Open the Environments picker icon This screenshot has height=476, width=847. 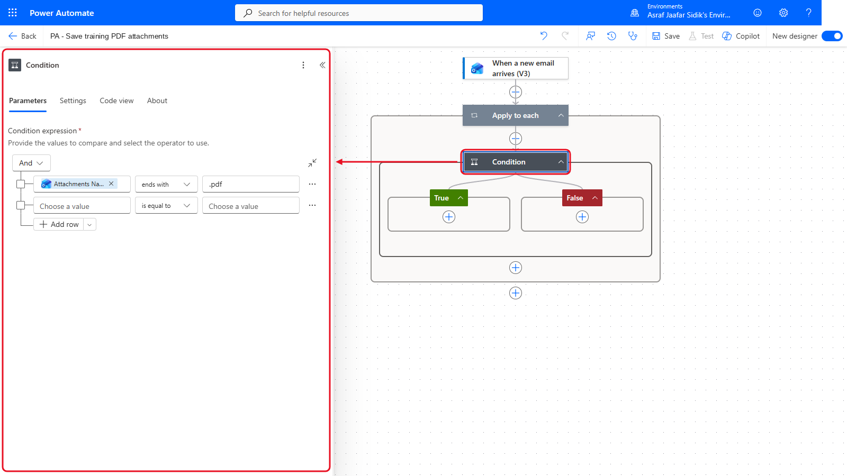click(635, 13)
